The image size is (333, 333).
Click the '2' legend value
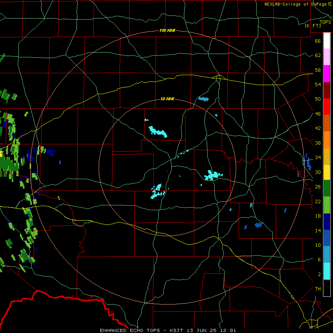(x=319, y=275)
